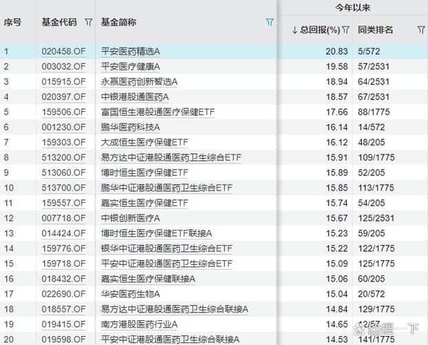Open filter for 基金代码 column
Image resolution: width=428 pixels, height=345 pixels.
tap(88, 22)
